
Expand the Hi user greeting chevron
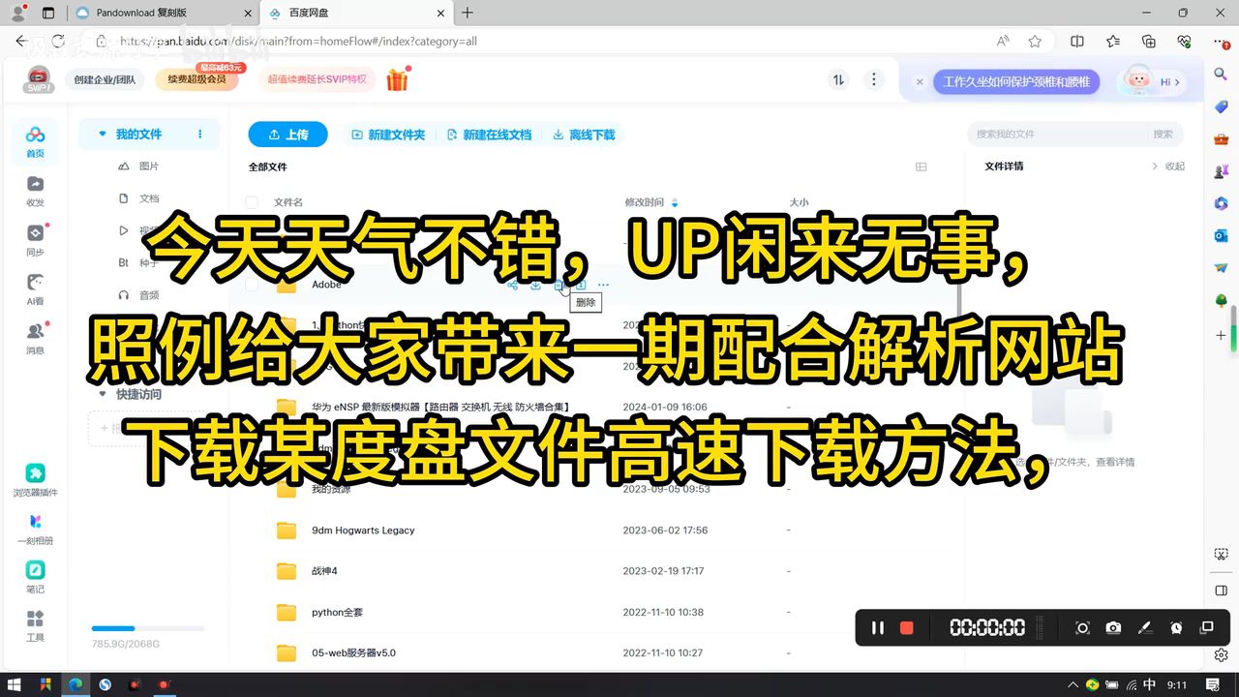click(1176, 82)
